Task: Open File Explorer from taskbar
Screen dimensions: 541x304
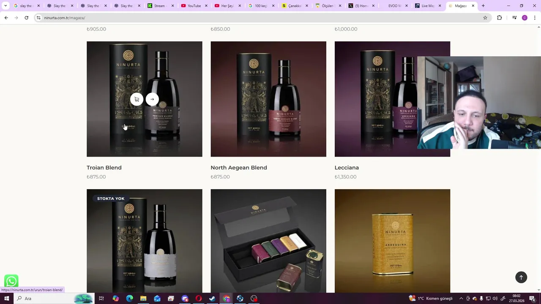Action: (x=143, y=299)
